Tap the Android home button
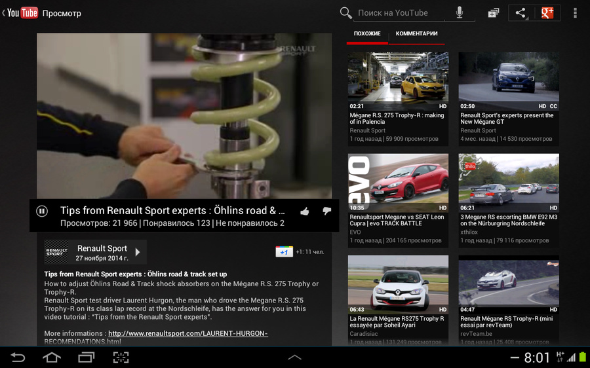This screenshot has height=368, width=590. (x=52, y=357)
